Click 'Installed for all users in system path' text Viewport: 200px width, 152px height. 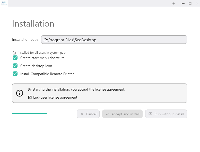[42, 53]
